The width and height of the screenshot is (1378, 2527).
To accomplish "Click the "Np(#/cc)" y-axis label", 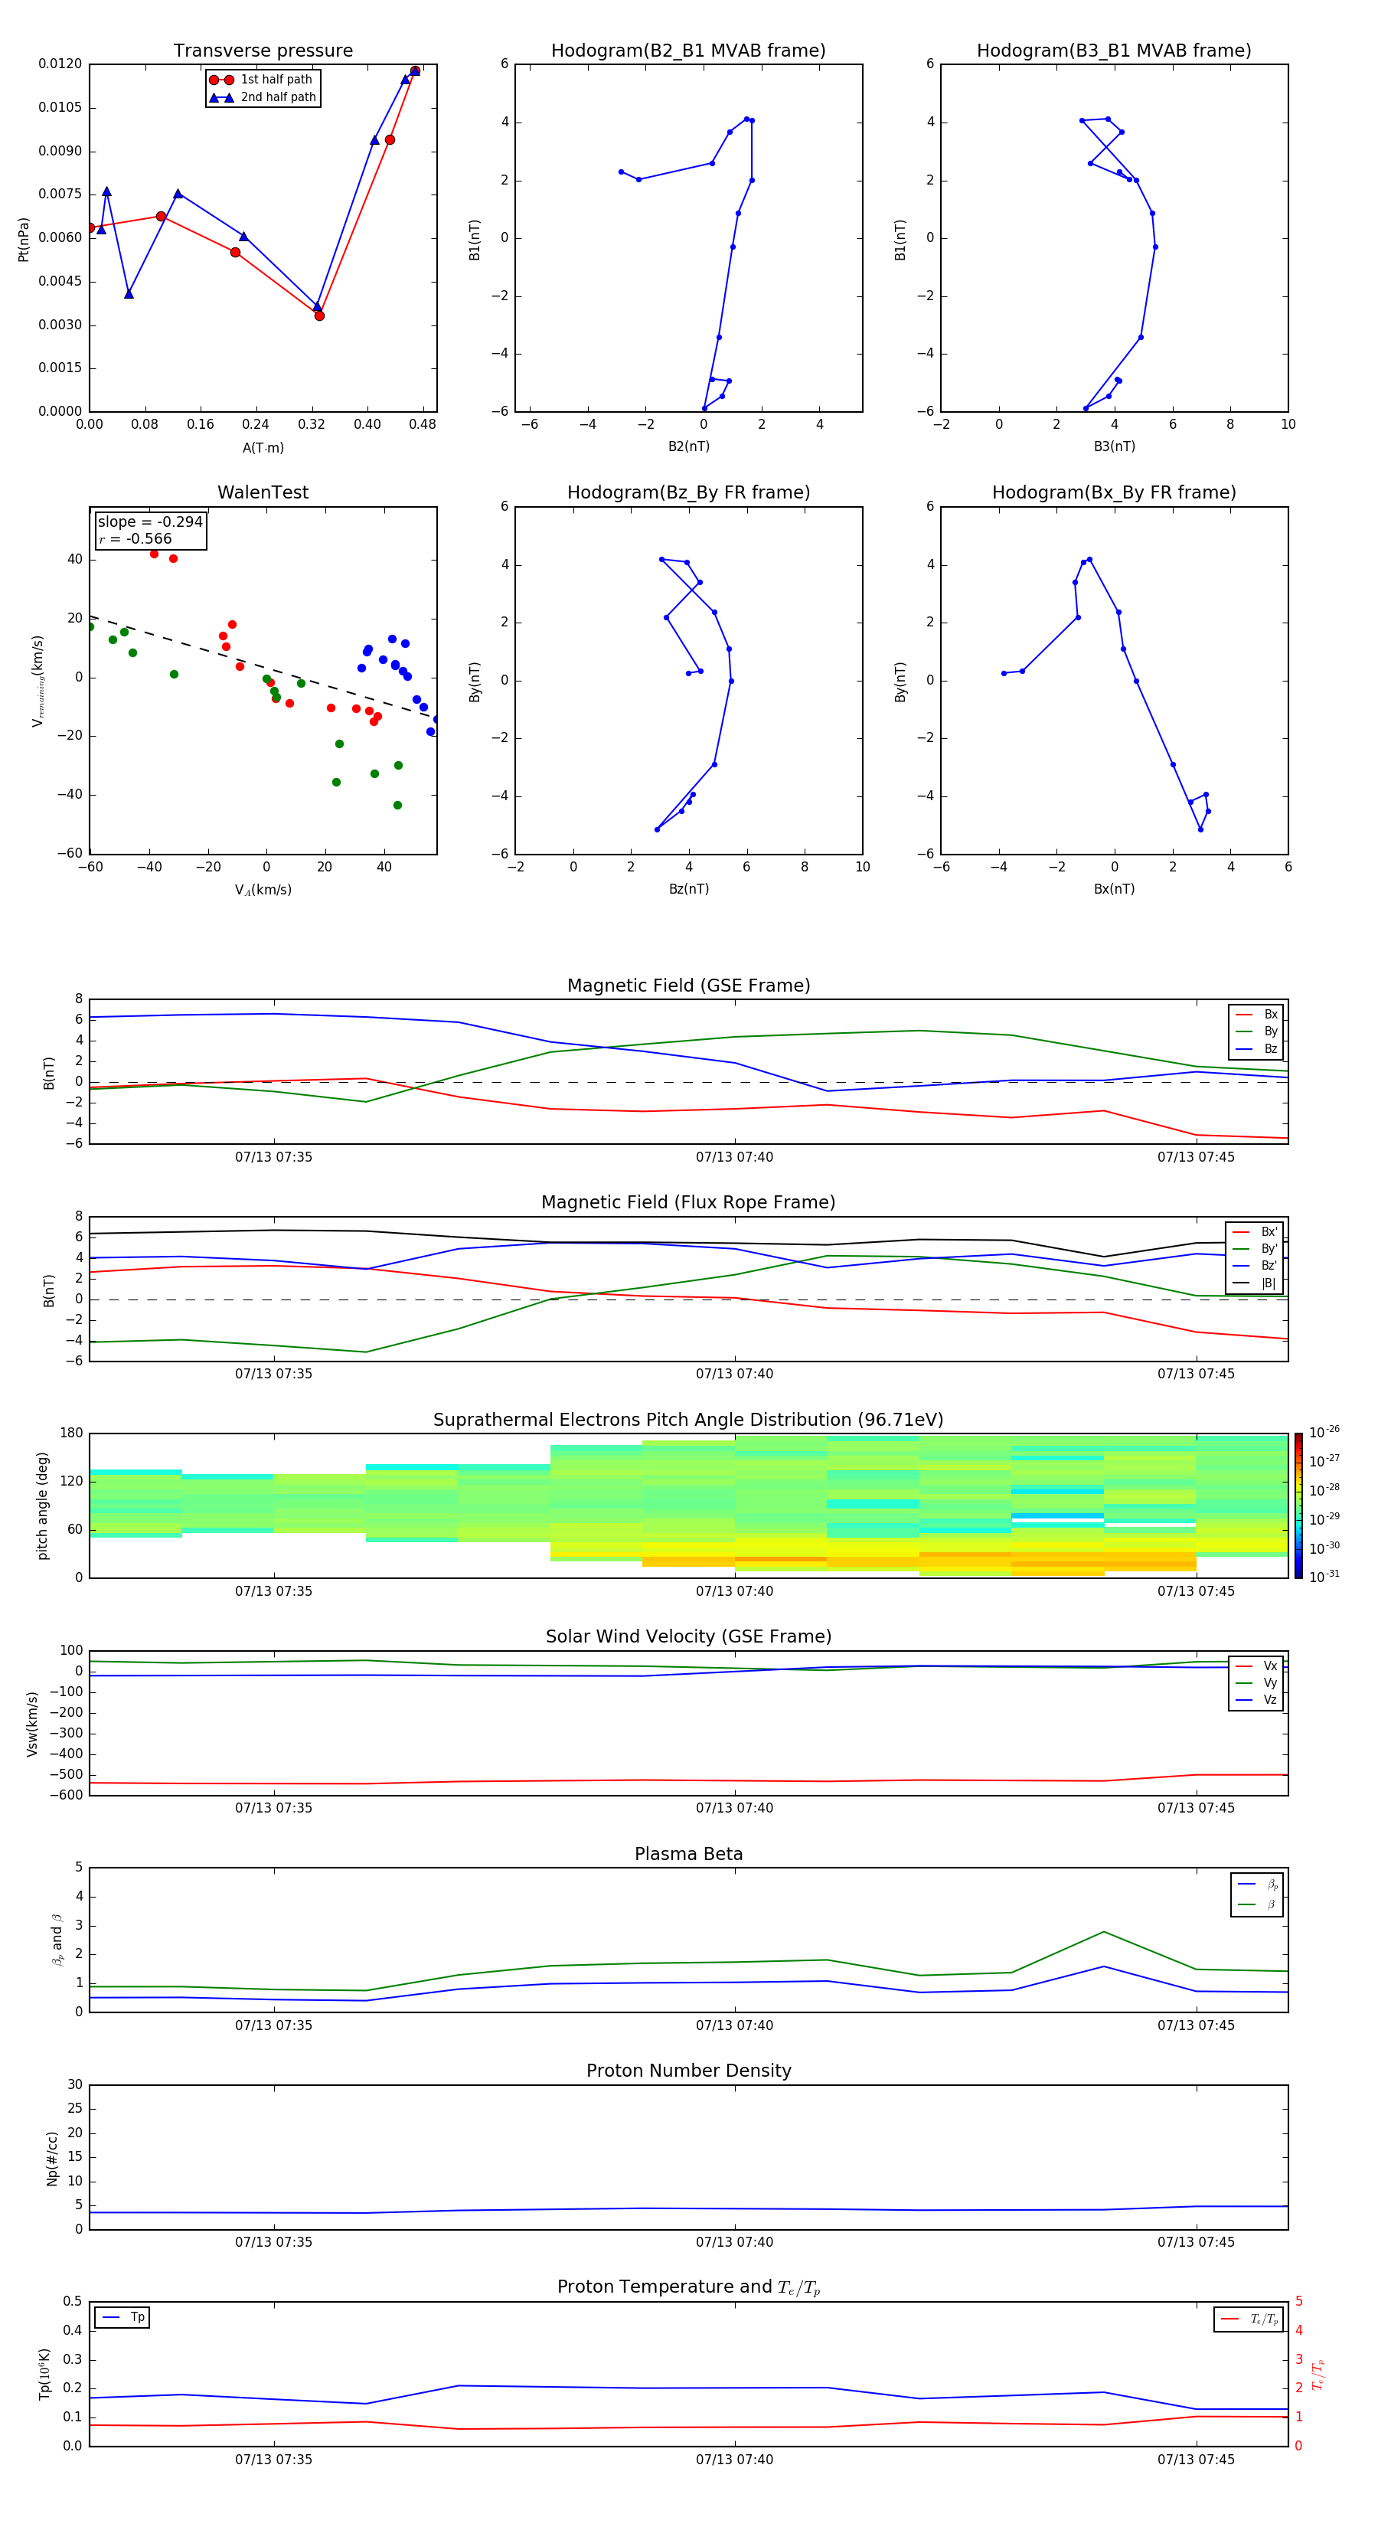I will [52, 2158].
